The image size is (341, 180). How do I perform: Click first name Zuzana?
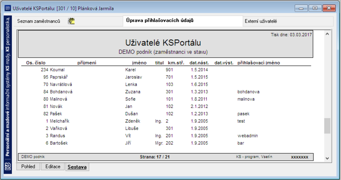pos(133,92)
